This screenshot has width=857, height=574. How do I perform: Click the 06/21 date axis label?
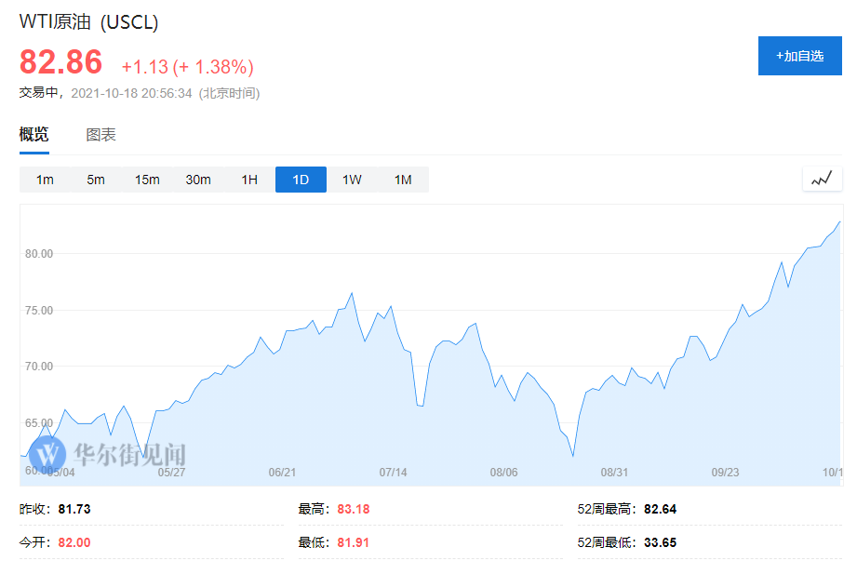click(282, 473)
